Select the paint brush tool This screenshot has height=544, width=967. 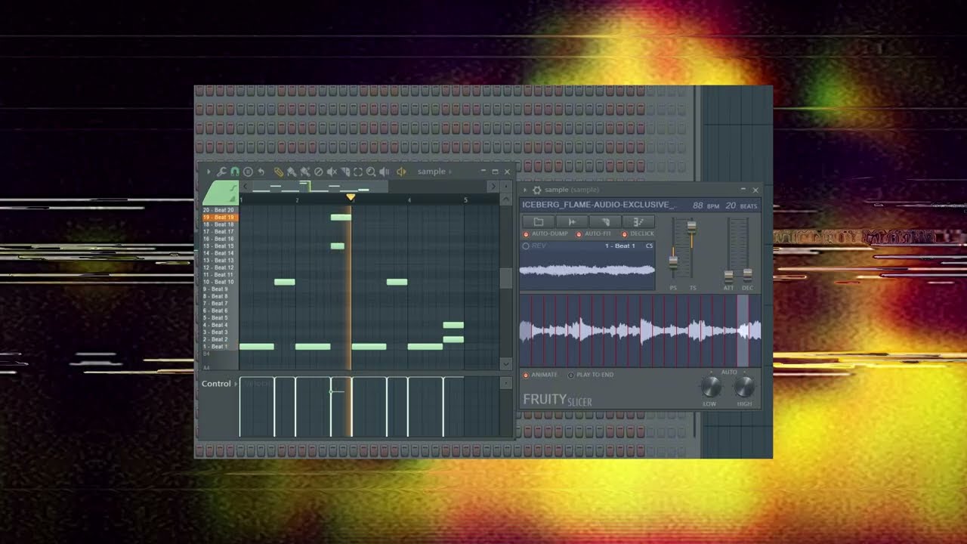point(292,172)
